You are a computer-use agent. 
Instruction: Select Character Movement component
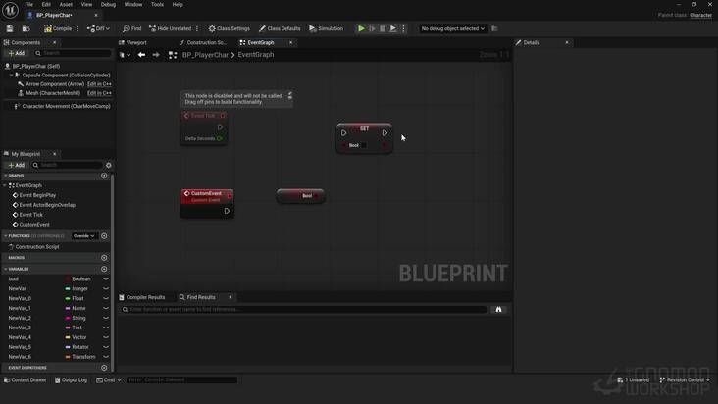[62, 106]
